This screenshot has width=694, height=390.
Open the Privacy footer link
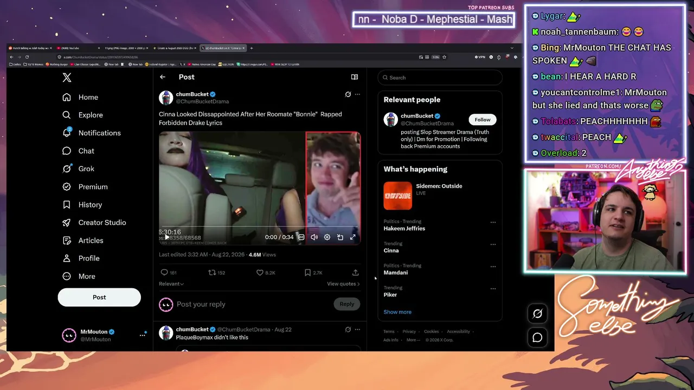click(x=409, y=331)
